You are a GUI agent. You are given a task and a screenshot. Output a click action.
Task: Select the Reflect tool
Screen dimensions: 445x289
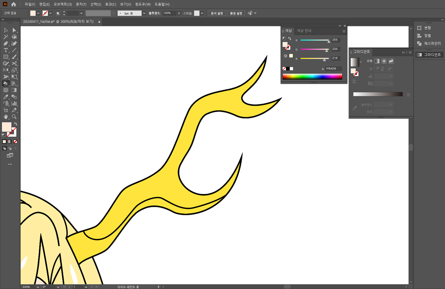pyautogui.click(x=6, y=70)
